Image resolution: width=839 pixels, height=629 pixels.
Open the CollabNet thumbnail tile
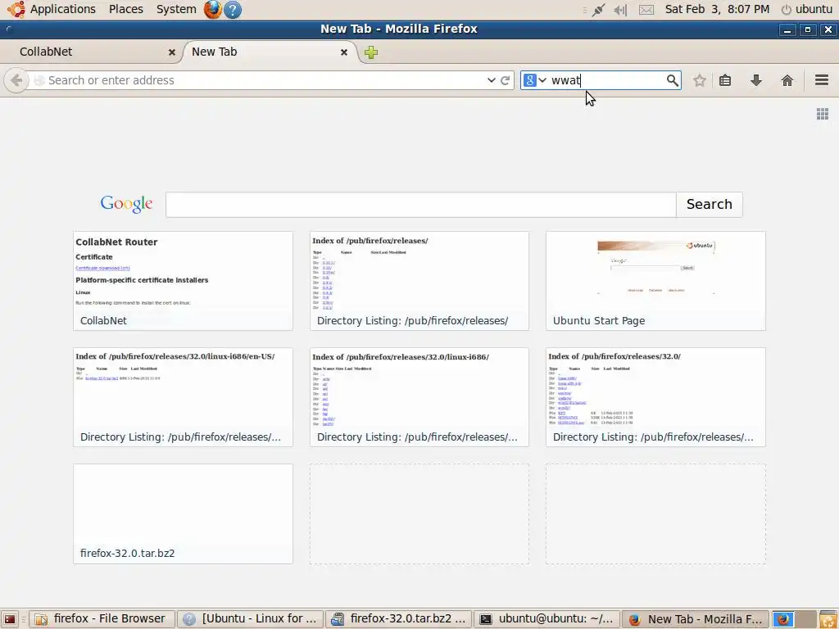[x=183, y=281]
